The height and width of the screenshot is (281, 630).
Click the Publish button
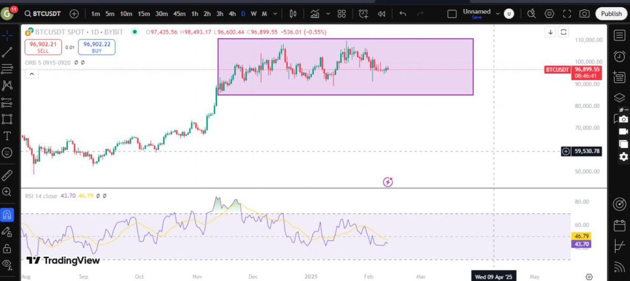click(611, 14)
